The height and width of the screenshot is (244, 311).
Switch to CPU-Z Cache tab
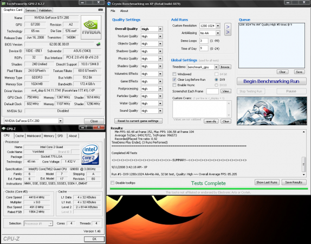pos(20,136)
